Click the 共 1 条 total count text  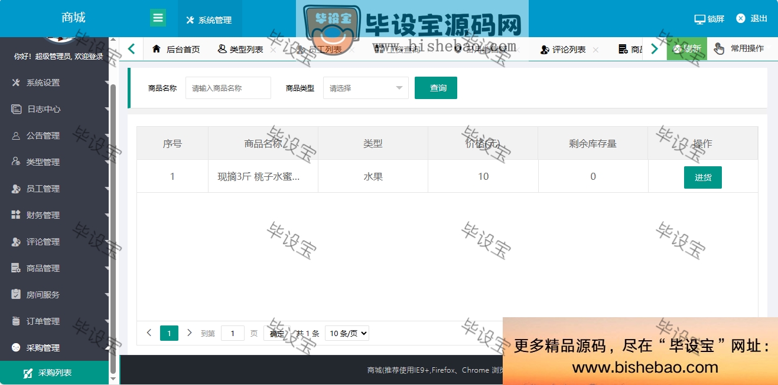tap(308, 334)
